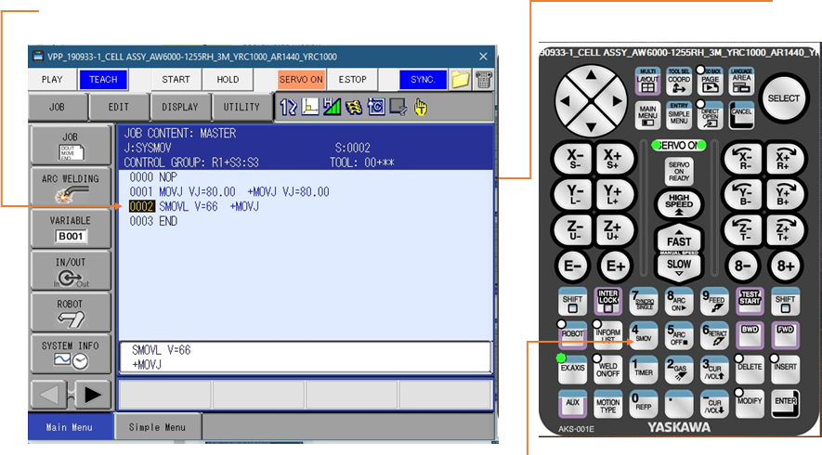Click the 4 SMOV key
Screen dimensions: 822x455
644,335
